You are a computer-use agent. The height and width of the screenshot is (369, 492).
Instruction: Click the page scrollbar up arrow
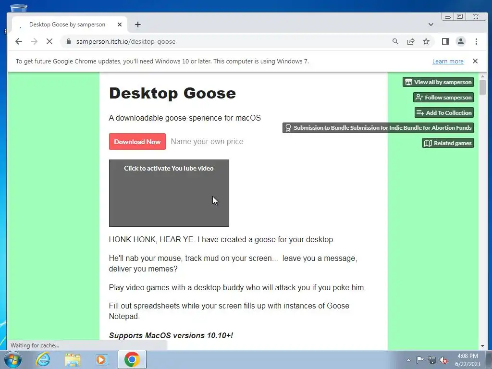tap(482, 76)
